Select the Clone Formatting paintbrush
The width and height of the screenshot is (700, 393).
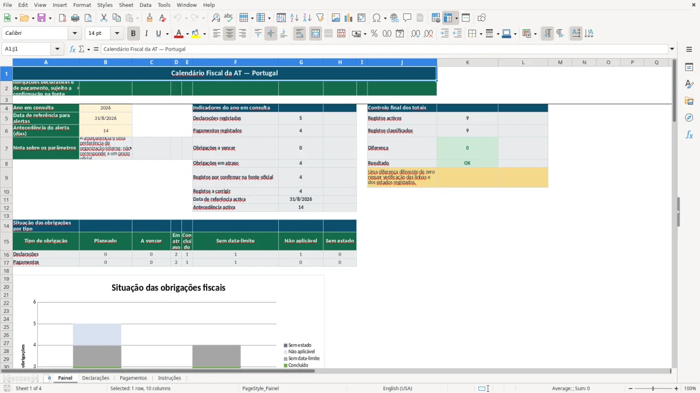149,18
